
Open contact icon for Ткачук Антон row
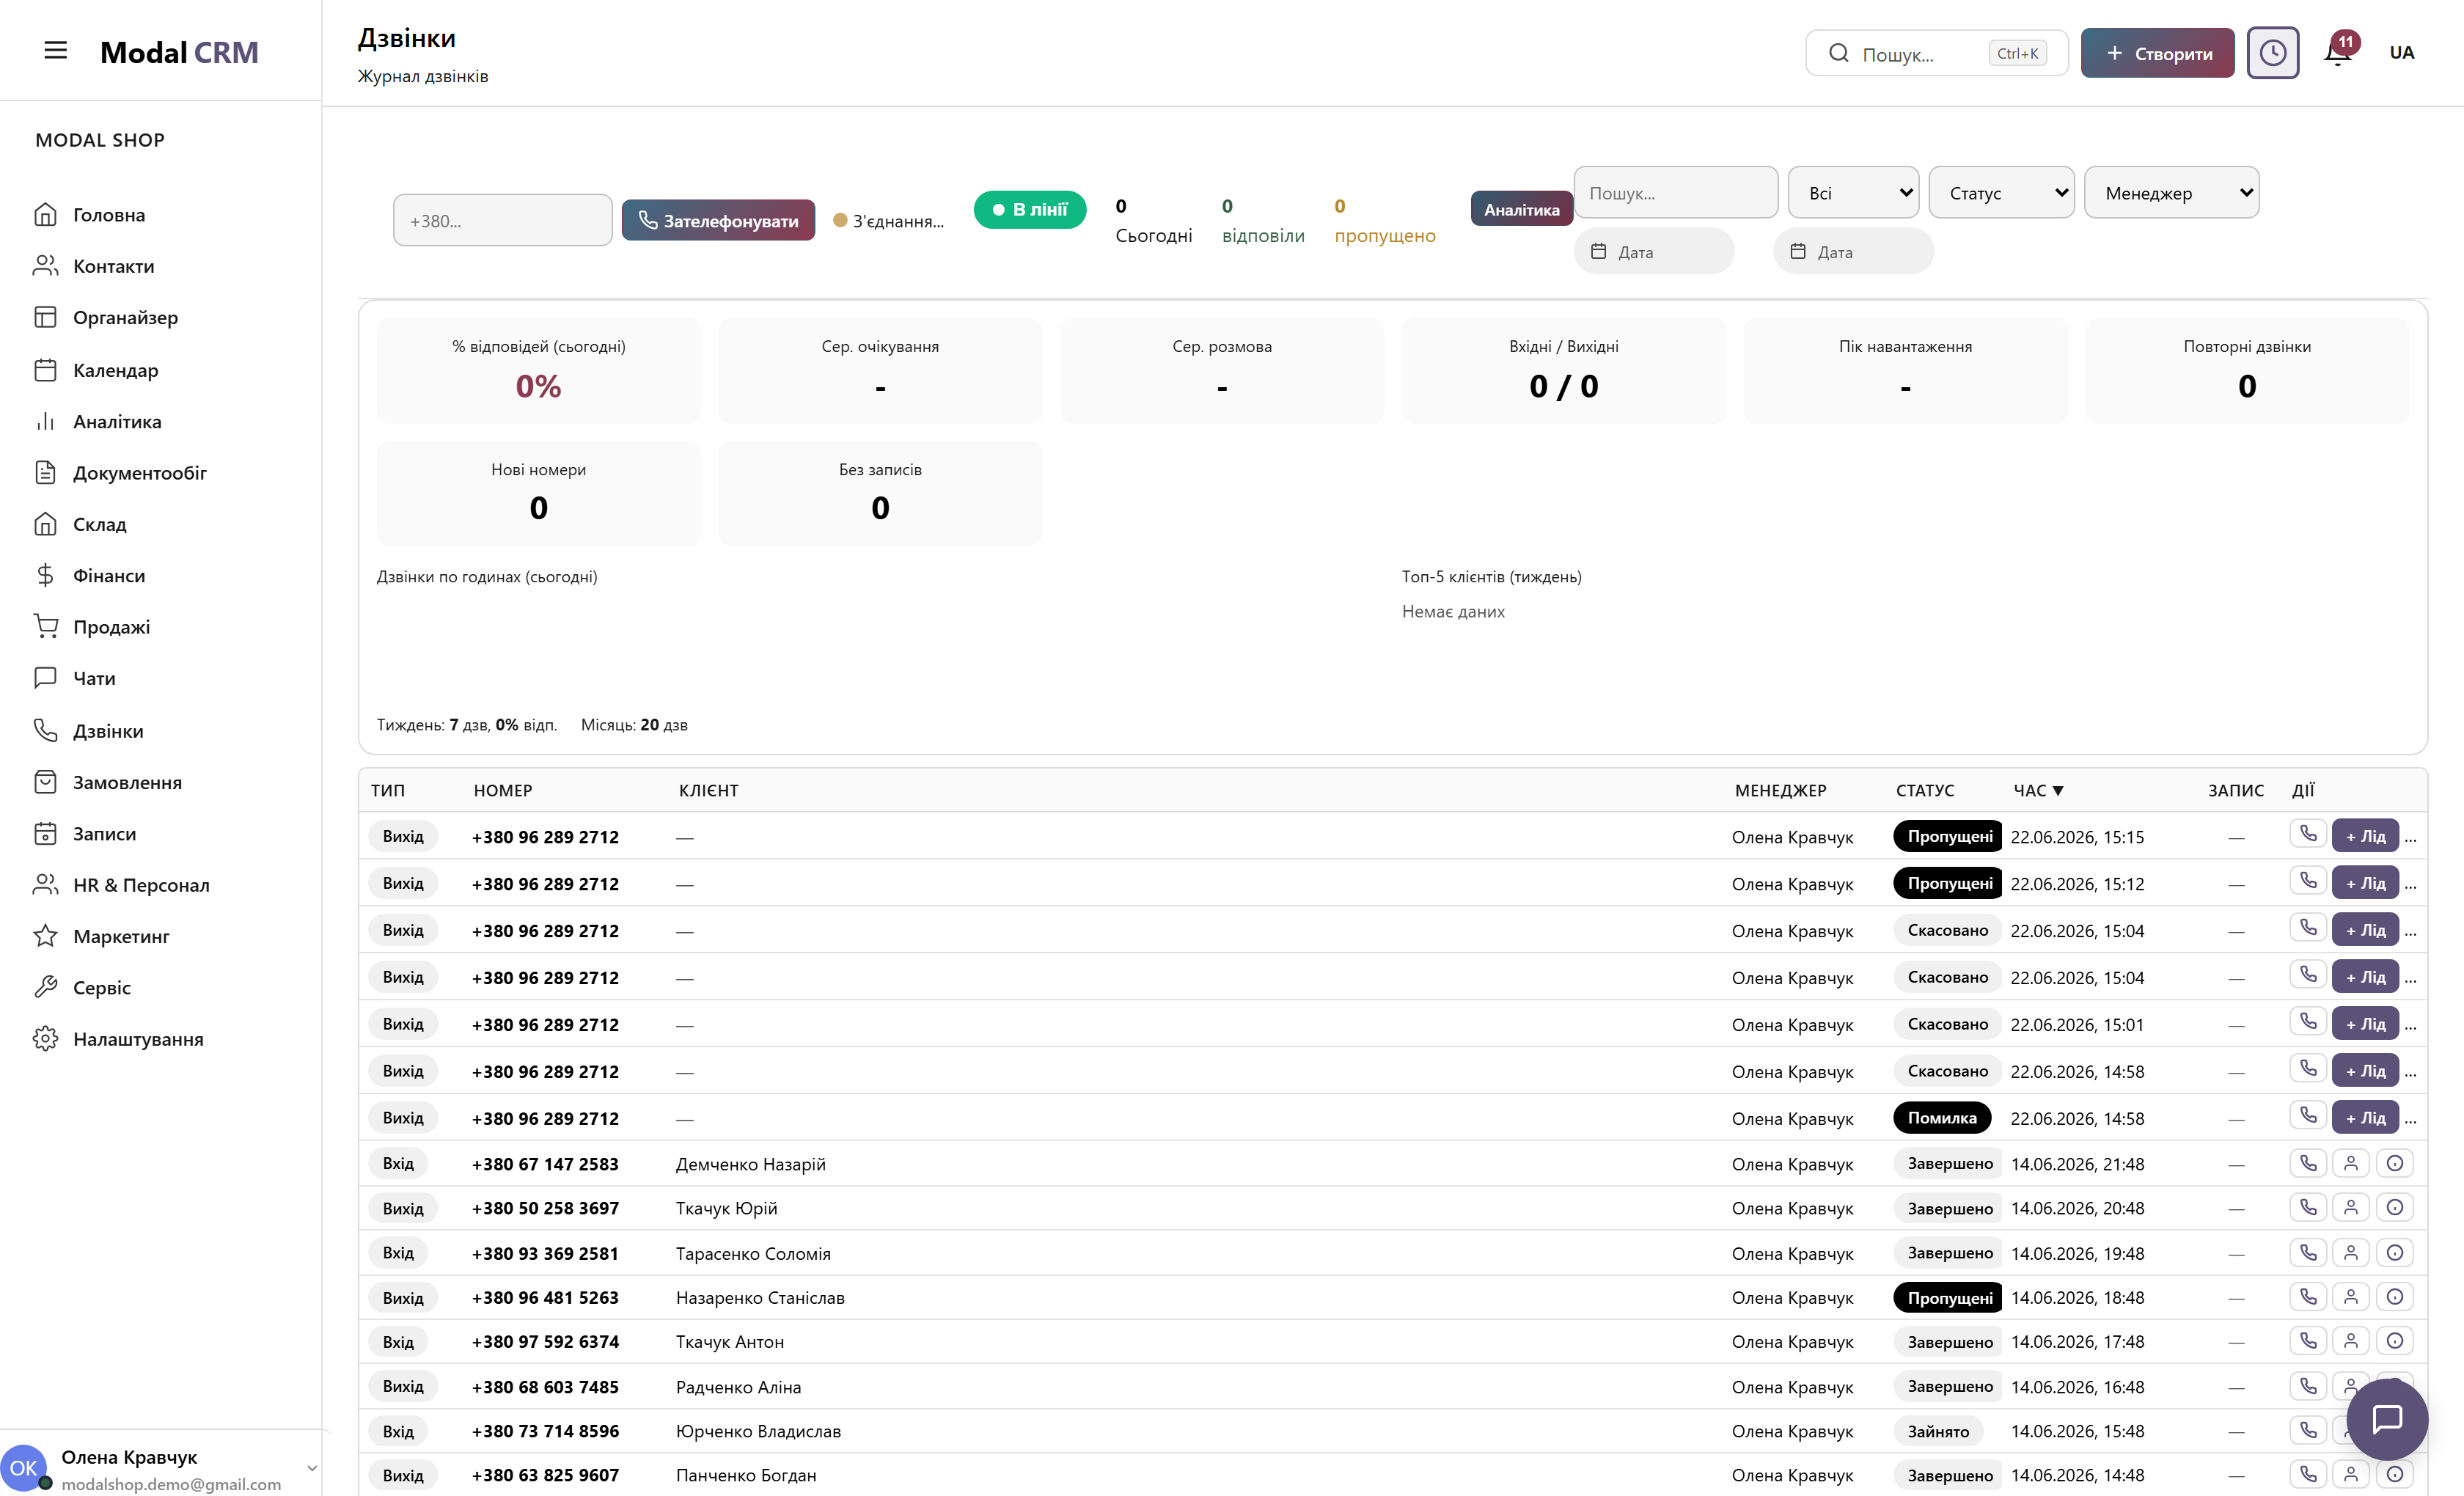pyautogui.click(x=2351, y=1340)
